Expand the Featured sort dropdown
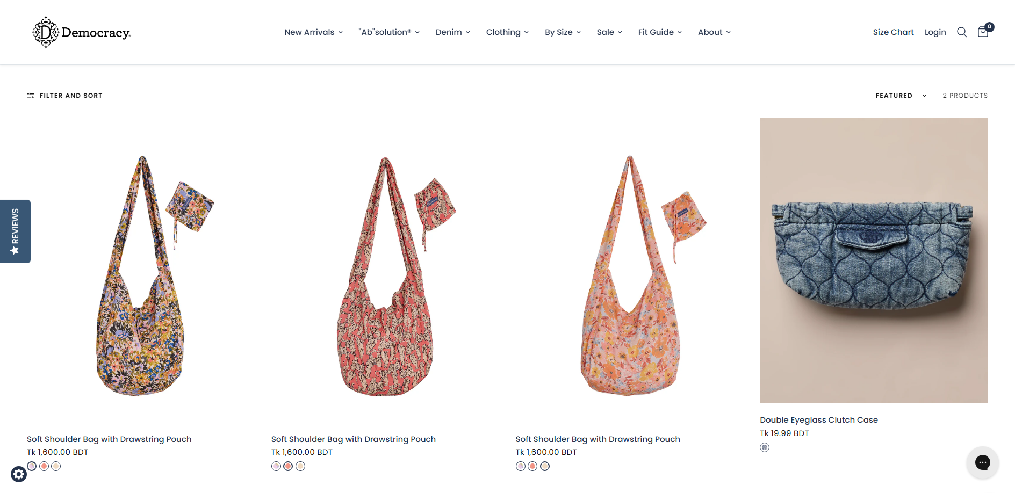 click(901, 96)
